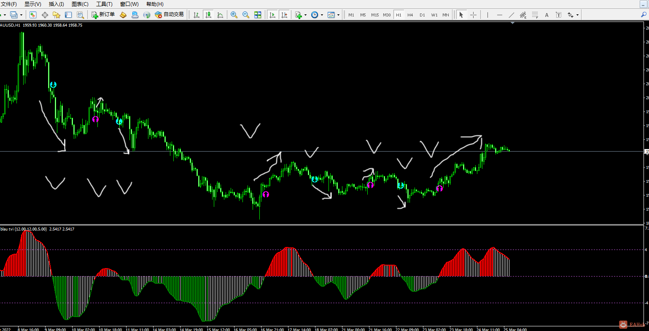Tile chart windows icon
649x331 pixels.
pos(258,15)
